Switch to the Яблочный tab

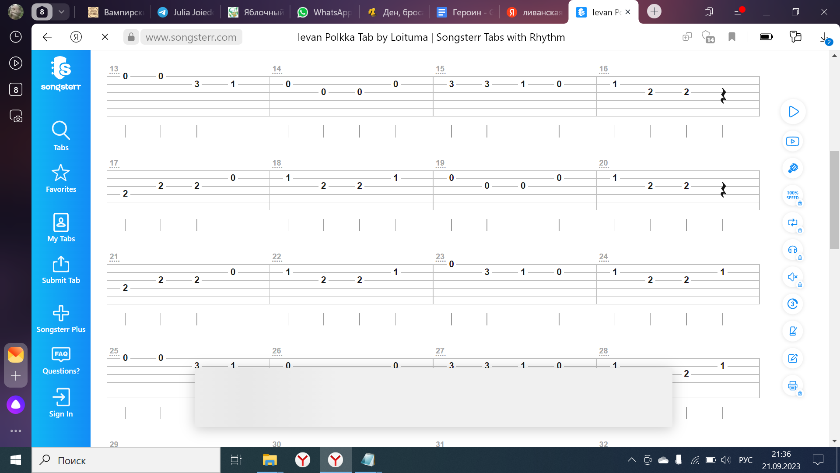coord(255,12)
